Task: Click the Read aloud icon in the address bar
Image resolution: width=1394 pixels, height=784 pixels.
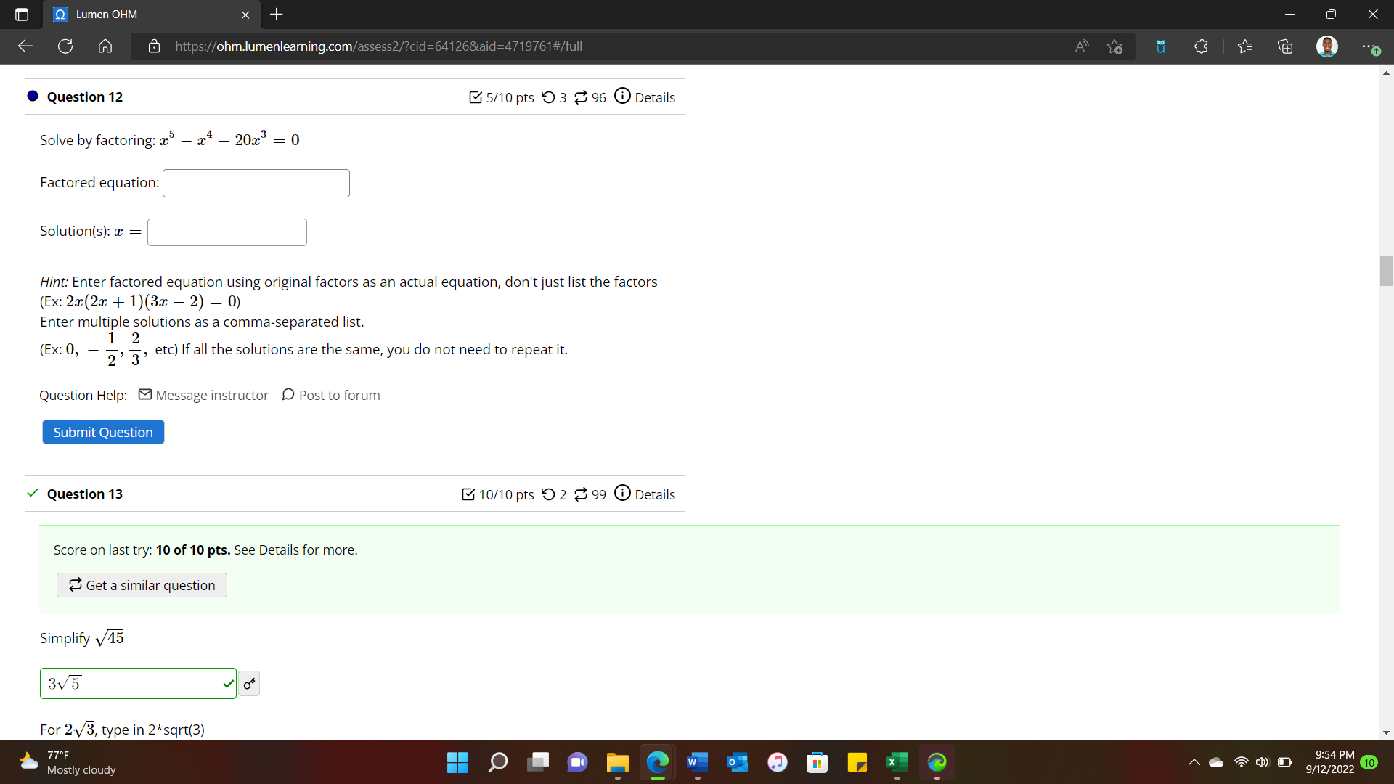Action: click(x=1082, y=46)
